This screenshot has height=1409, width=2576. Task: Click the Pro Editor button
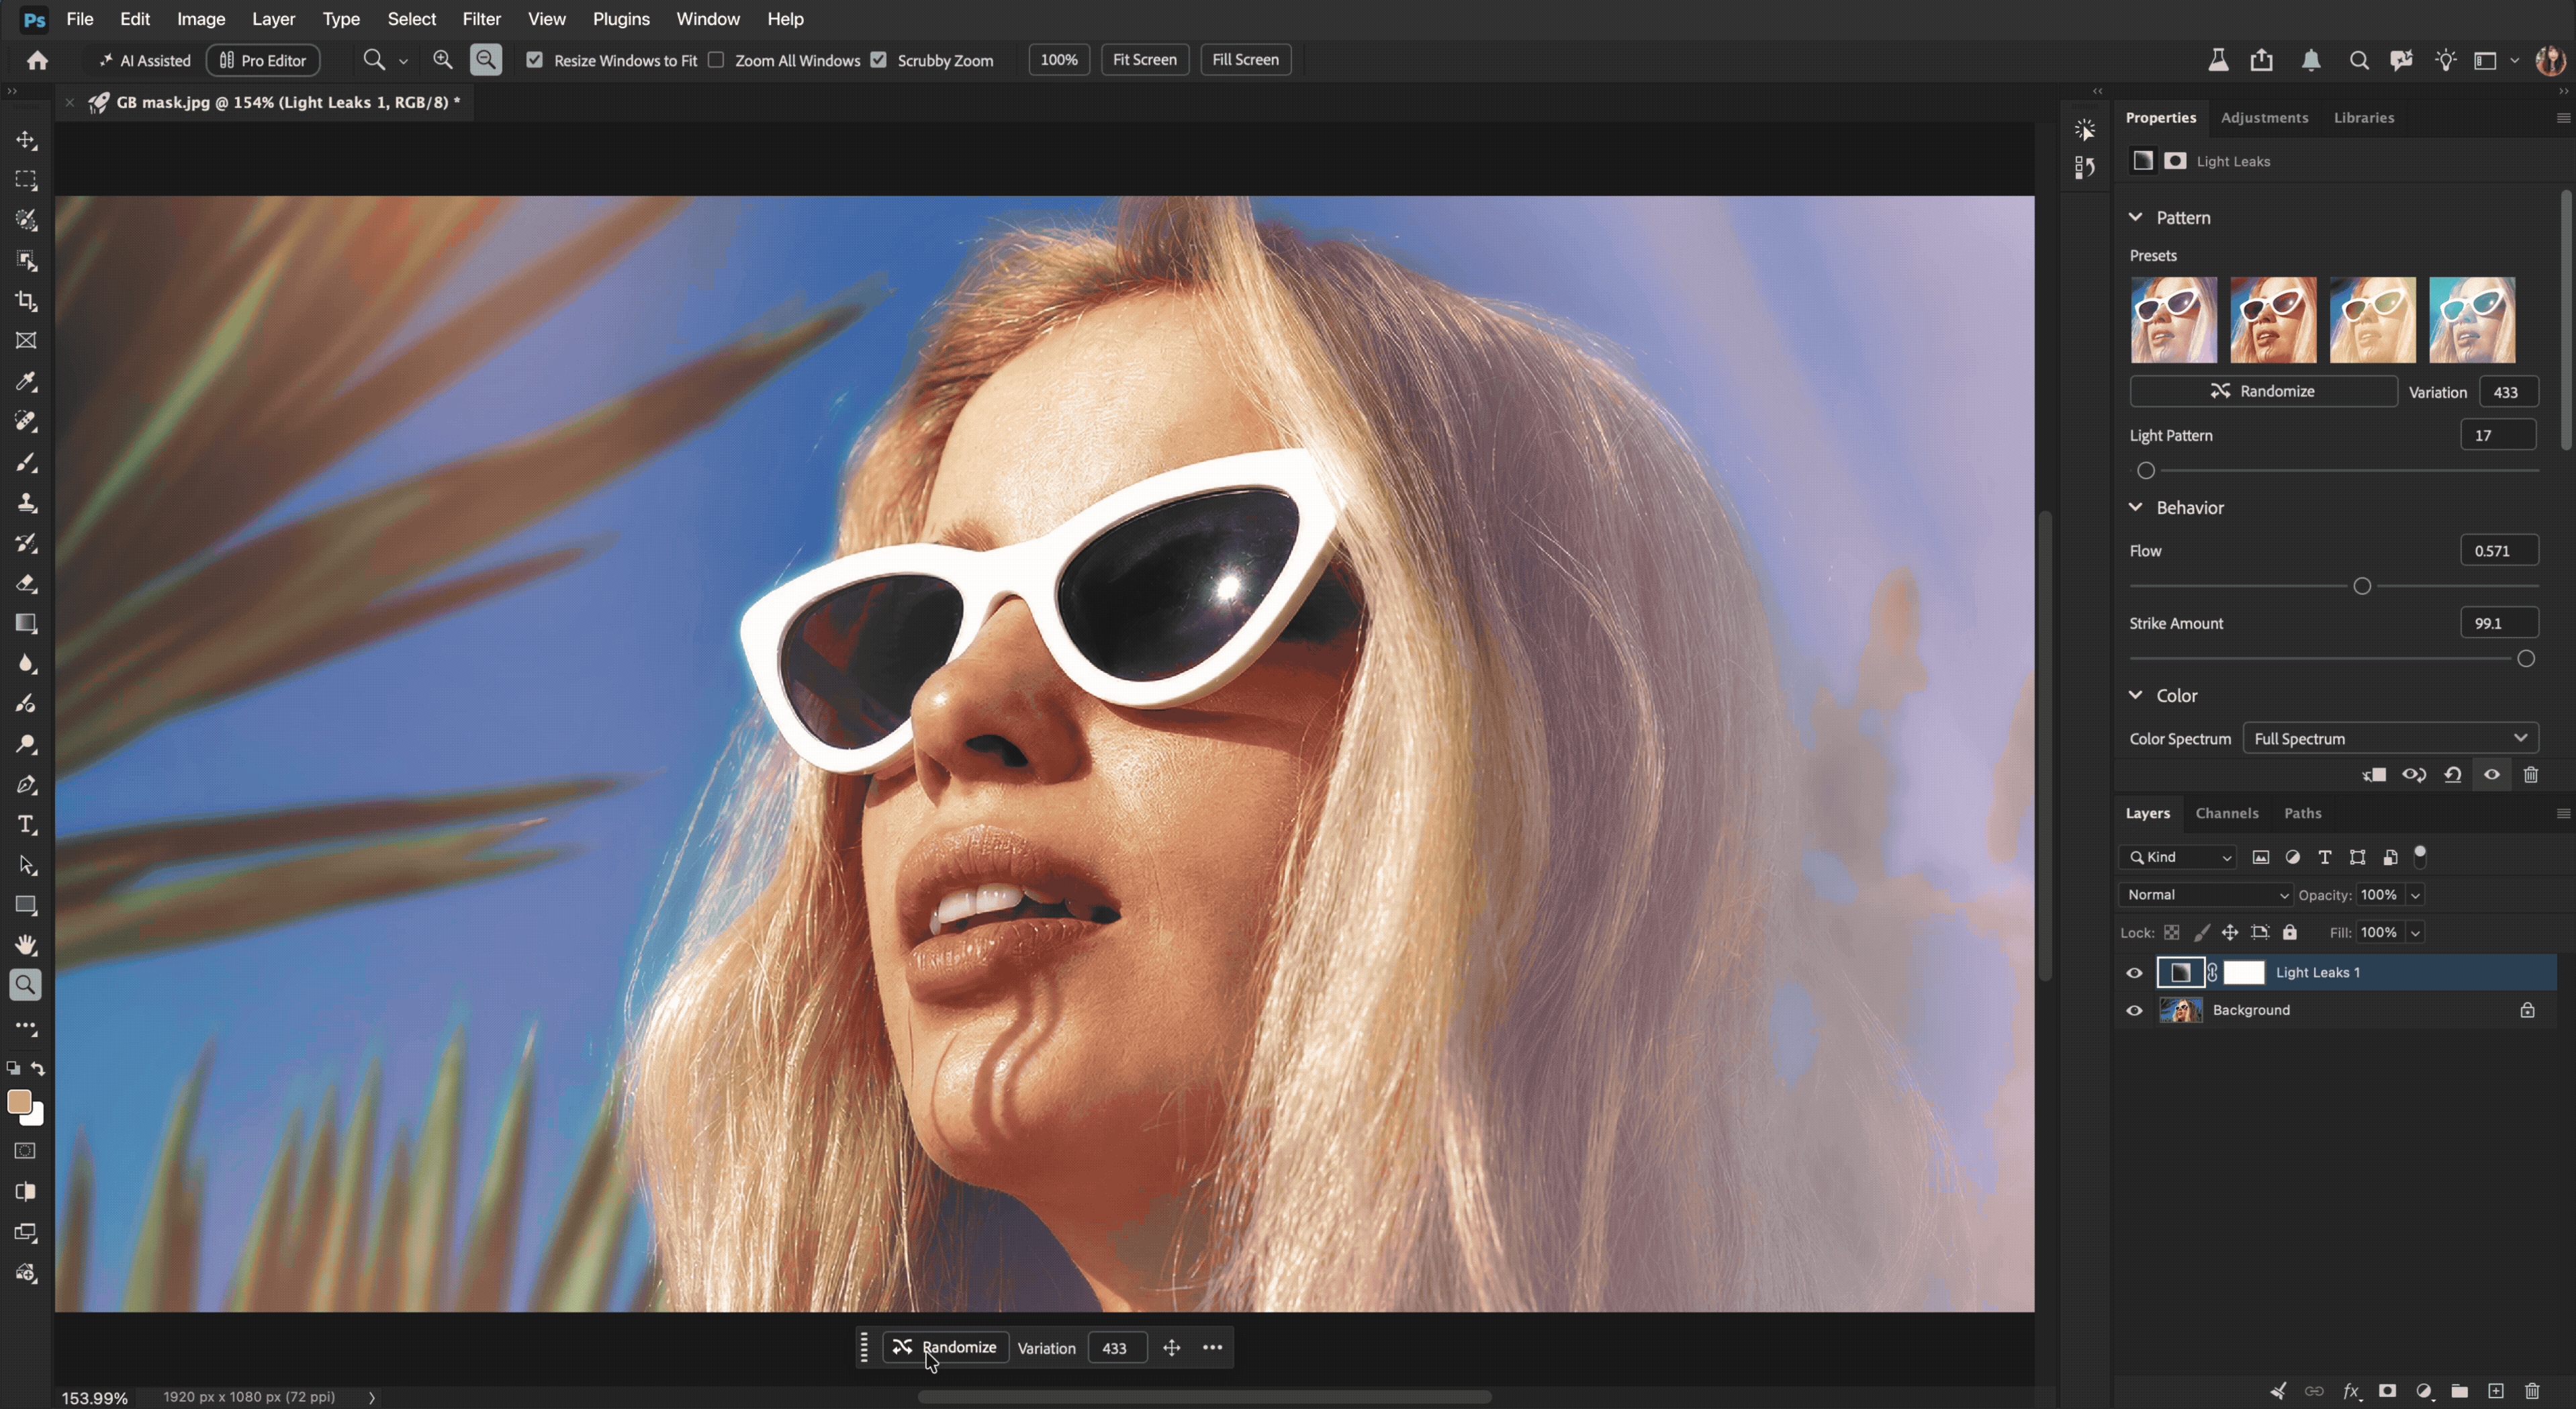click(263, 60)
